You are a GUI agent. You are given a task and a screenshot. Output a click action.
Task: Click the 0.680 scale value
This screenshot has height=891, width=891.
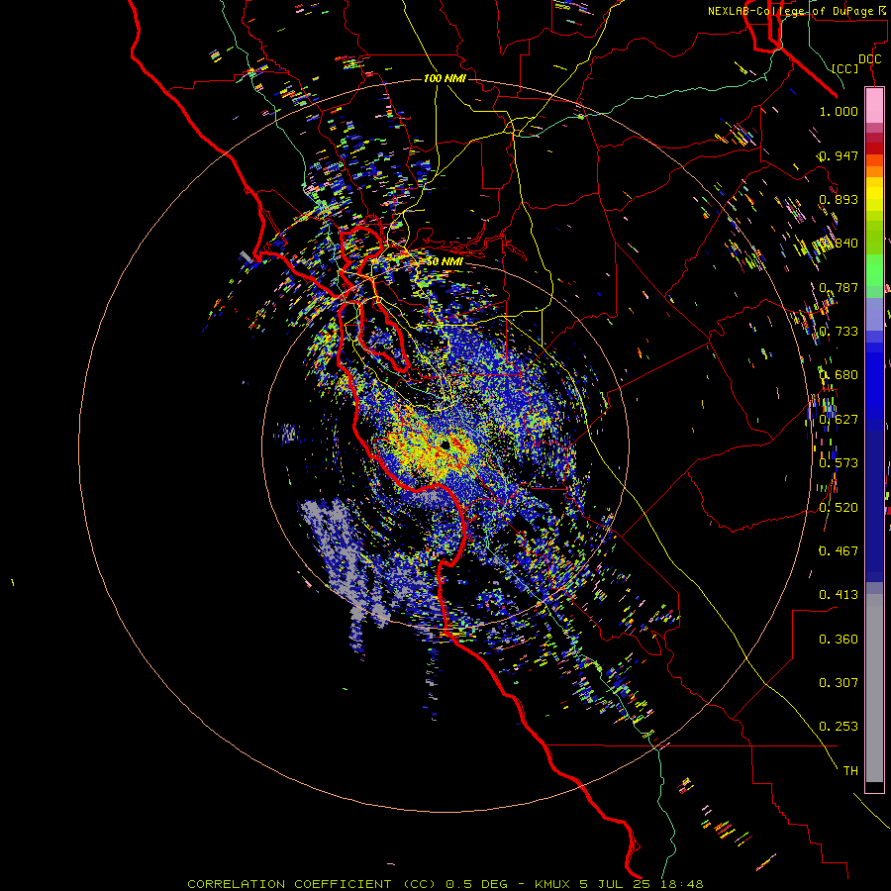839,375
